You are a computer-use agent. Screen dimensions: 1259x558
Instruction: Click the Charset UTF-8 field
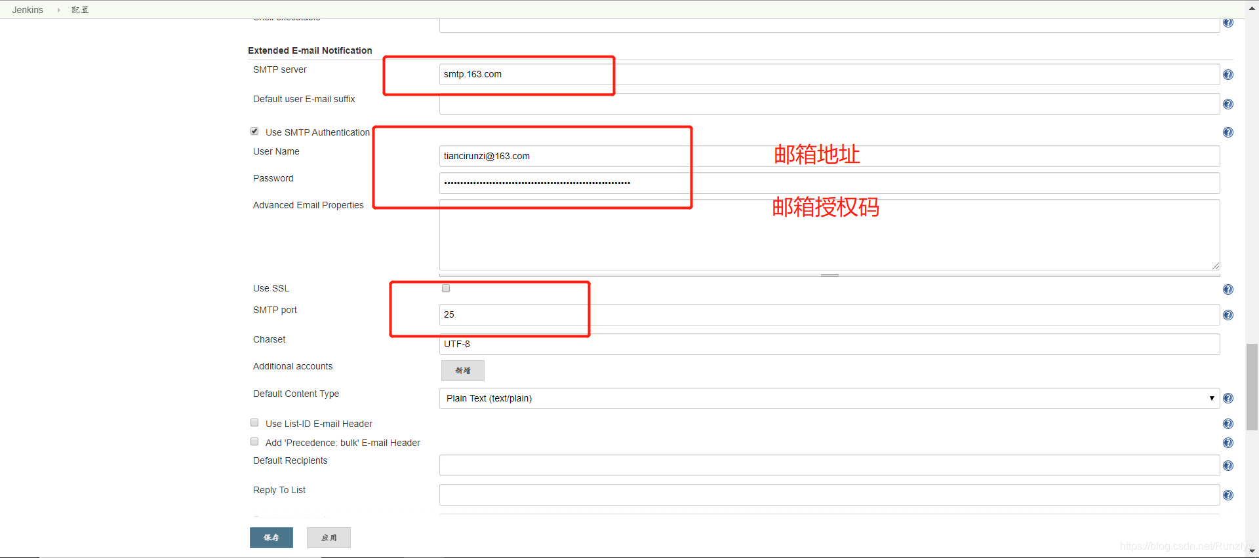(829, 344)
